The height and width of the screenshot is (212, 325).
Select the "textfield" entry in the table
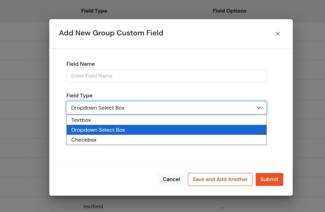coord(93,207)
